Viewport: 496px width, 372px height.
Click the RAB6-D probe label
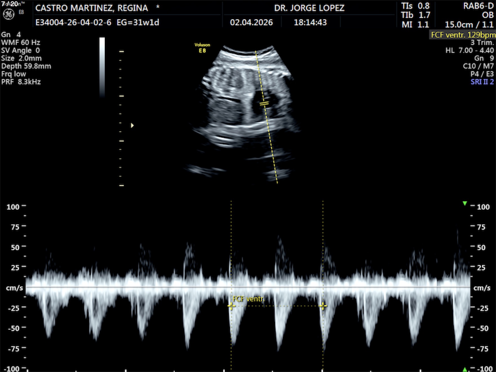pos(478,6)
